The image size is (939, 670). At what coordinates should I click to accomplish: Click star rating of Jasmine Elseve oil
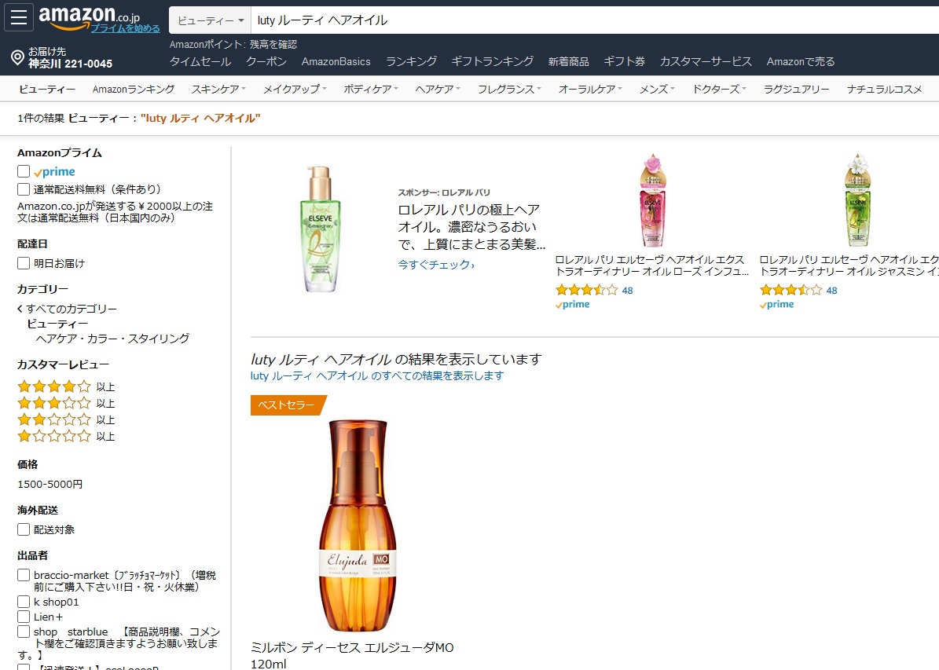[790, 291]
